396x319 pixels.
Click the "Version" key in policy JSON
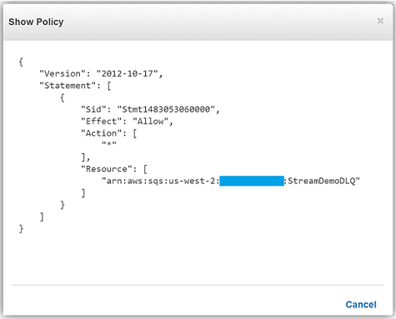tap(63, 73)
